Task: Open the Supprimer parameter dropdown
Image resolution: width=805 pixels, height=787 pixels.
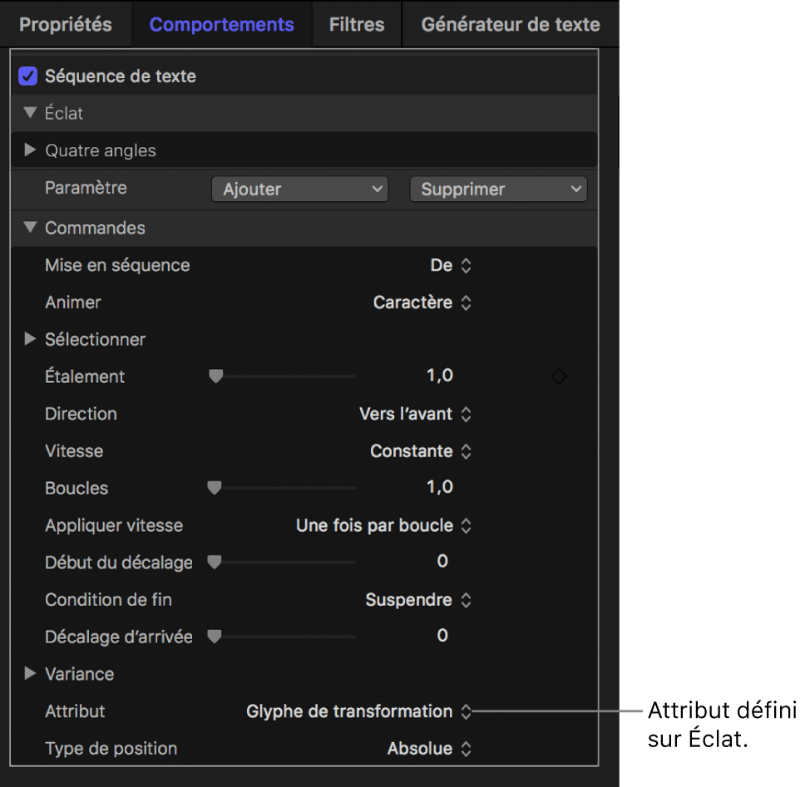Action: point(497,189)
